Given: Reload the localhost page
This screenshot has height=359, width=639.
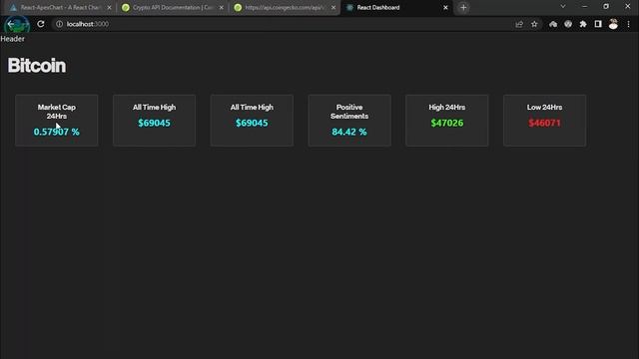Looking at the screenshot, I should click(x=41, y=24).
